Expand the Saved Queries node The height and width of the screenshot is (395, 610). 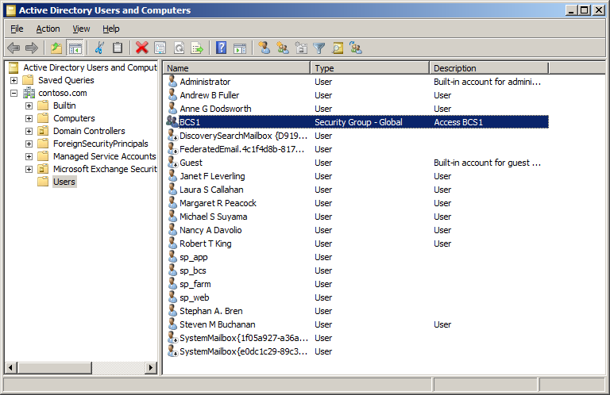pos(14,80)
